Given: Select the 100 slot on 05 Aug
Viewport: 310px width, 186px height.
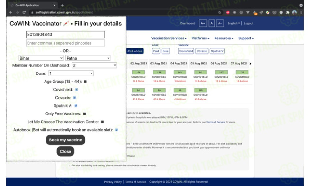Looking at the screenshot, I should pyautogui.click(x=201, y=90).
